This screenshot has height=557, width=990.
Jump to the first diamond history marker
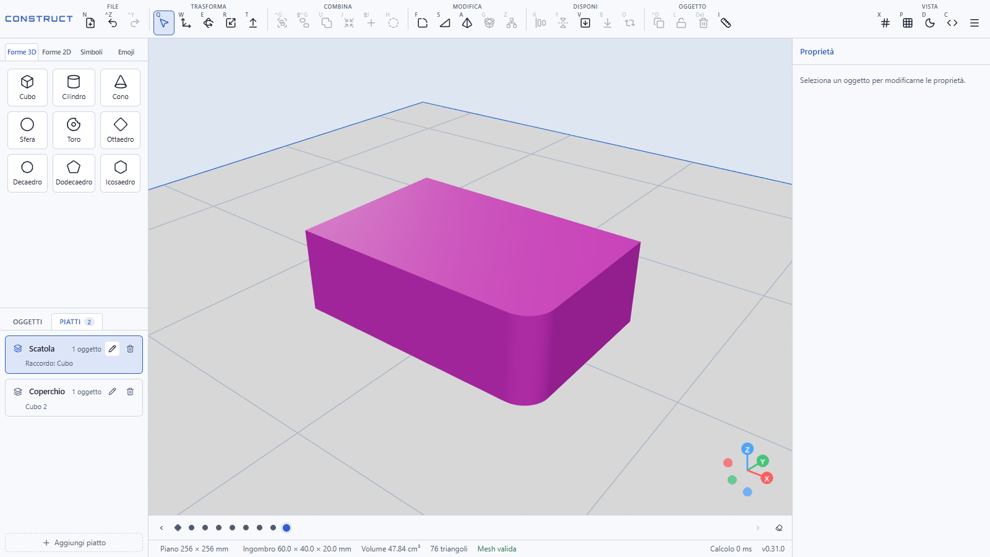178,528
